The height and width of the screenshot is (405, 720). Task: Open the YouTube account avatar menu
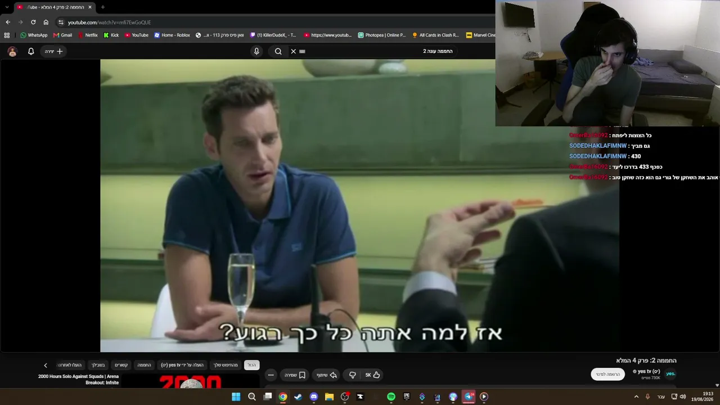pyautogui.click(x=12, y=51)
